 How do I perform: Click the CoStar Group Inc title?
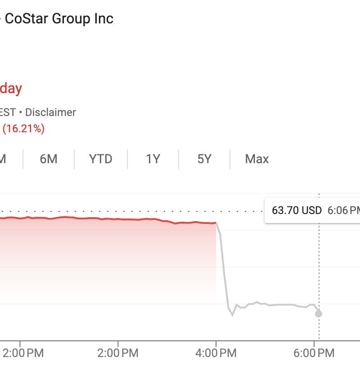coord(59,19)
